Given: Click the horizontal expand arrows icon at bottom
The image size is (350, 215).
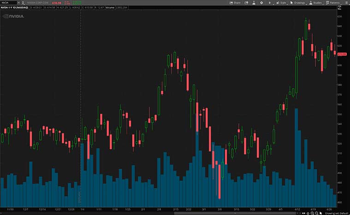Looking at the screenshot, I should coord(303,213).
